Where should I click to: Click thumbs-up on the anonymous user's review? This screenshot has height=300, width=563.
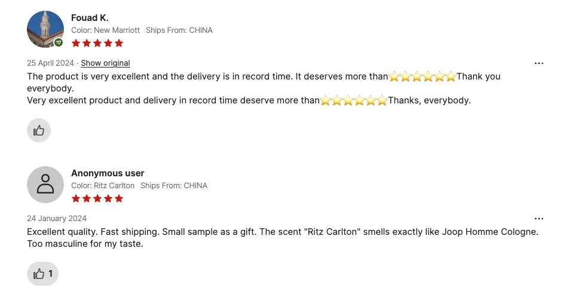42,274
